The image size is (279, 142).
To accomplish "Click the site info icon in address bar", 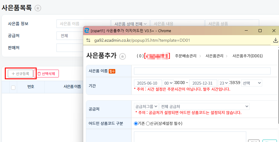I will pyautogui.click(x=88, y=40).
